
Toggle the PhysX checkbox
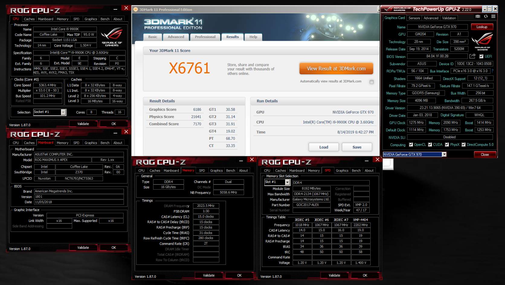click(447, 145)
